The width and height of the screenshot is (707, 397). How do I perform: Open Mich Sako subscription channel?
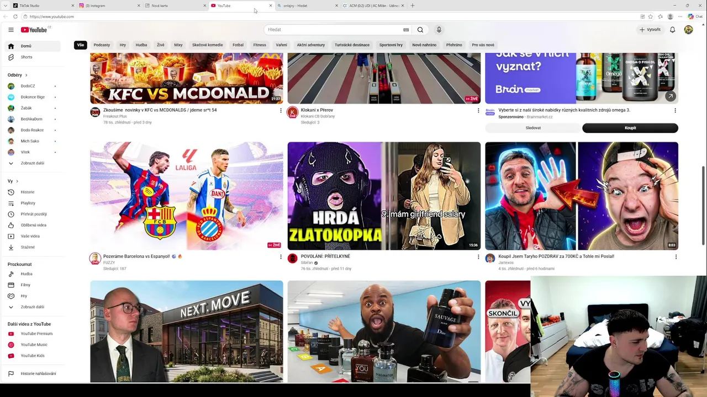[x=32, y=141]
